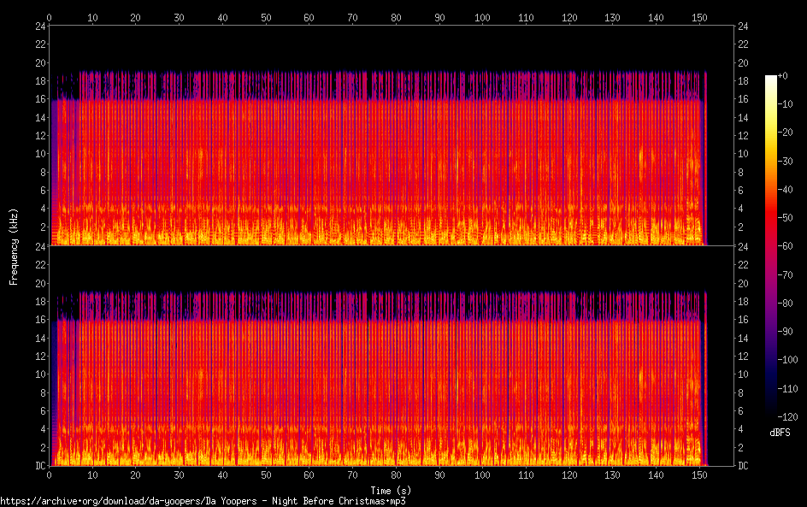Click the "dBFS" label under the color bar

click(x=780, y=433)
